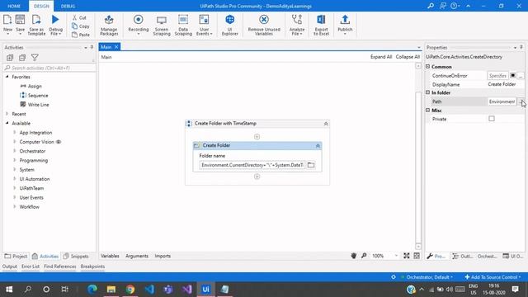Viewport: 528px width, 297px height.
Task: Open Manage Packages
Action: click(x=109, y=25)
